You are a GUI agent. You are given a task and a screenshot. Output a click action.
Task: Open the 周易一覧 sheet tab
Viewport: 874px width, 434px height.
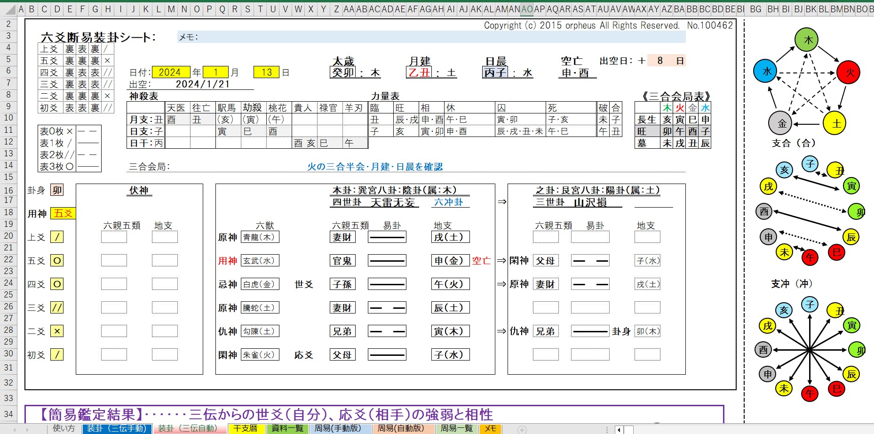pyautogui.click(x=456, y=428)
